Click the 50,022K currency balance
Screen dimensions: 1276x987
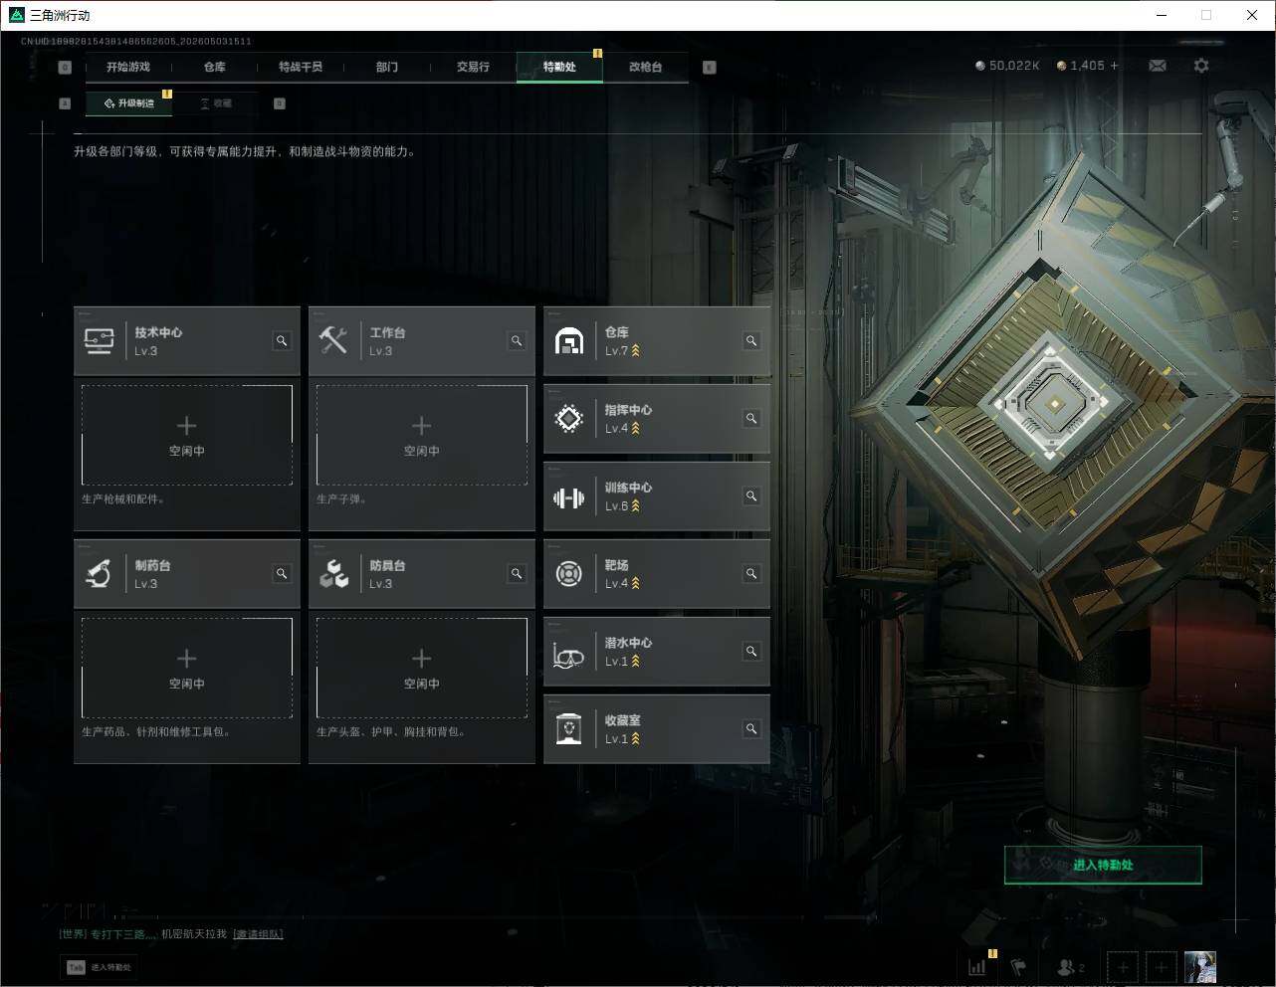pos(1007,66)
